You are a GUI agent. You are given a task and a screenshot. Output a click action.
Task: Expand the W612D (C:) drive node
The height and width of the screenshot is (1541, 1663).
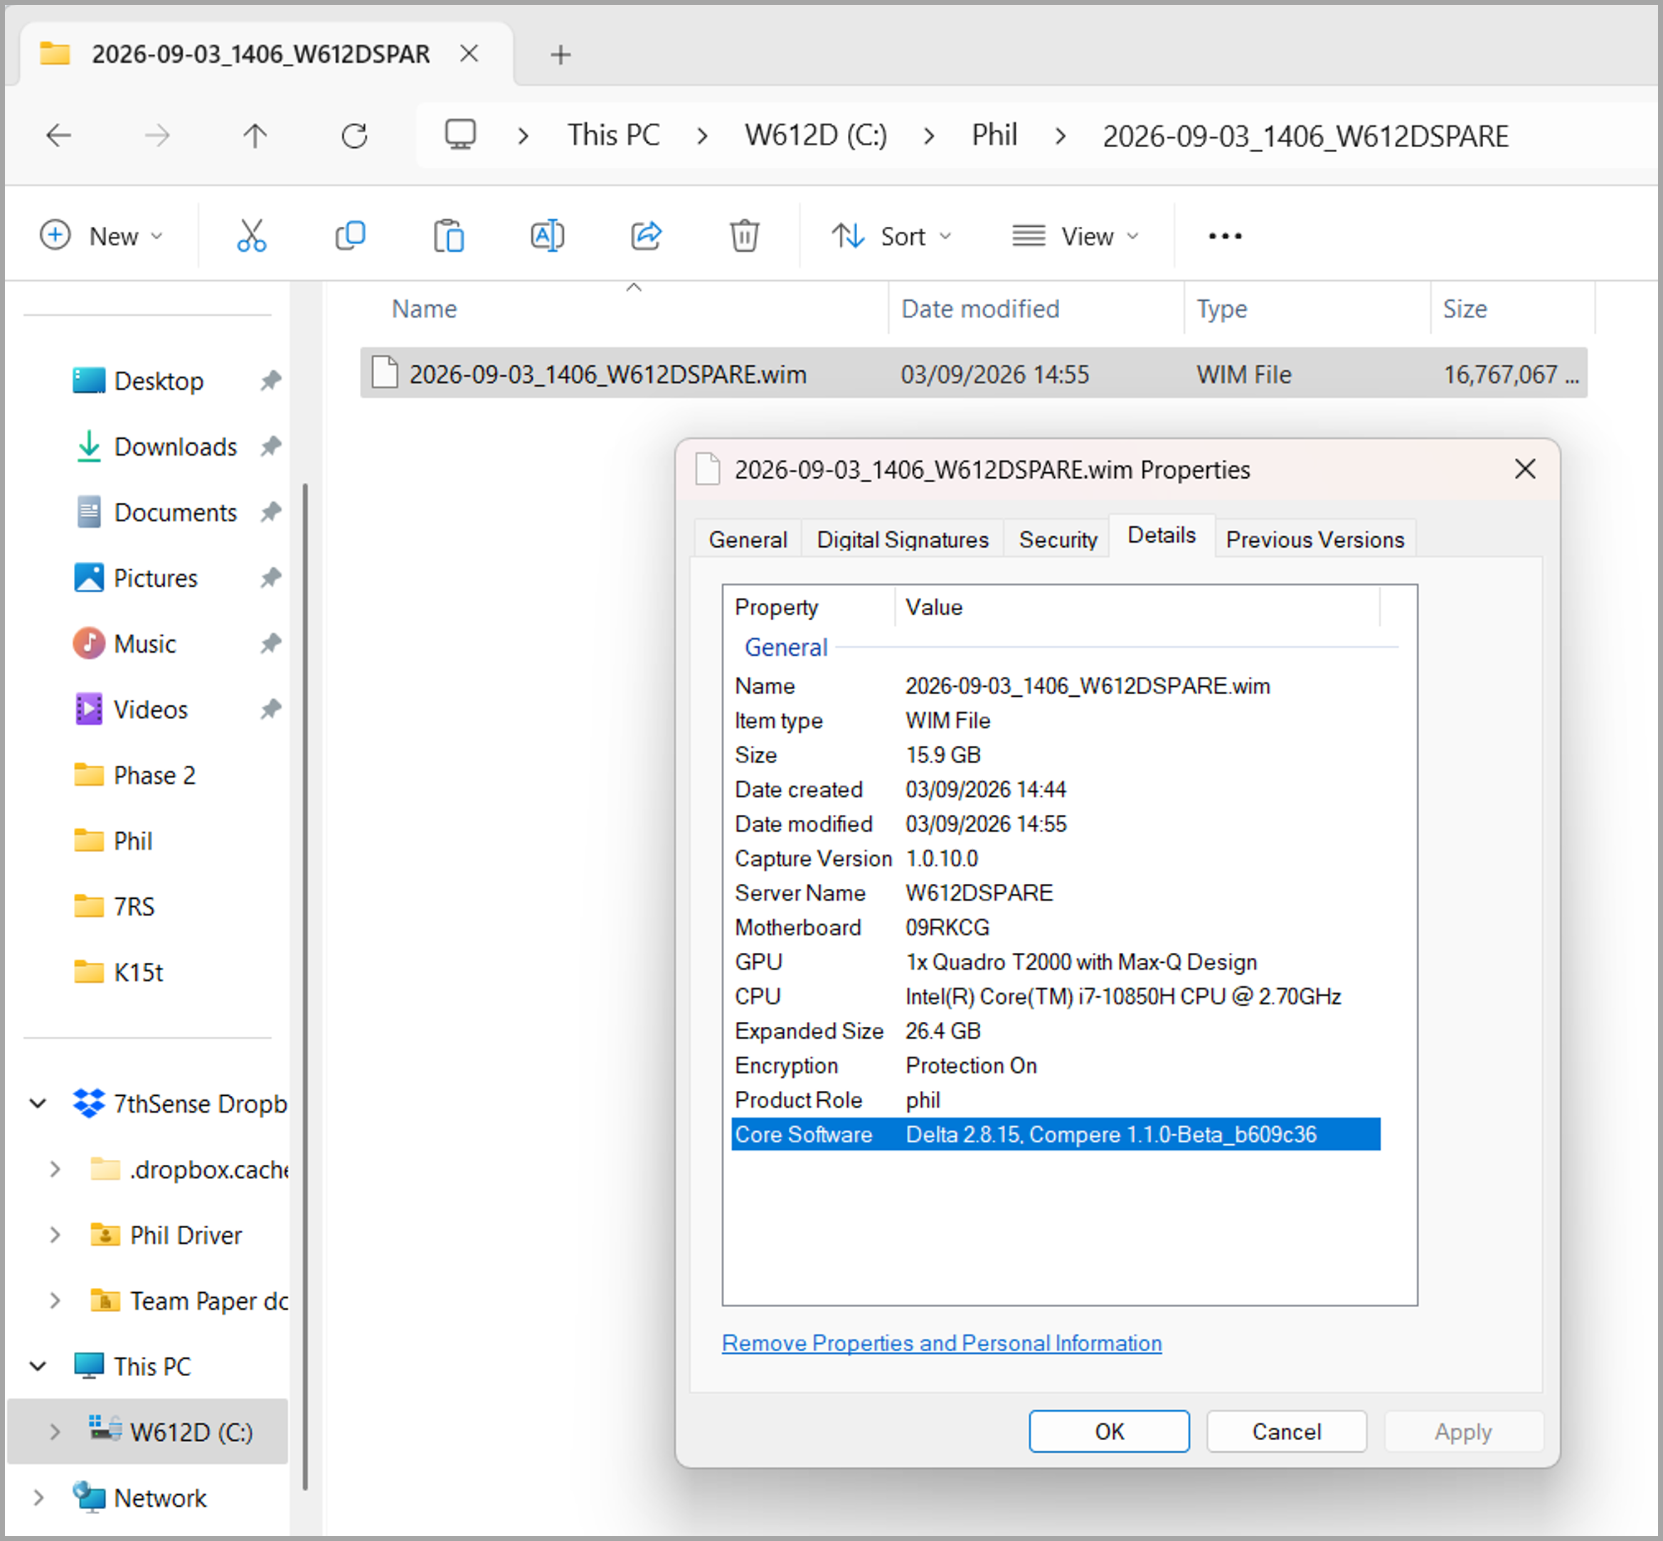(x=55, y=1431)
